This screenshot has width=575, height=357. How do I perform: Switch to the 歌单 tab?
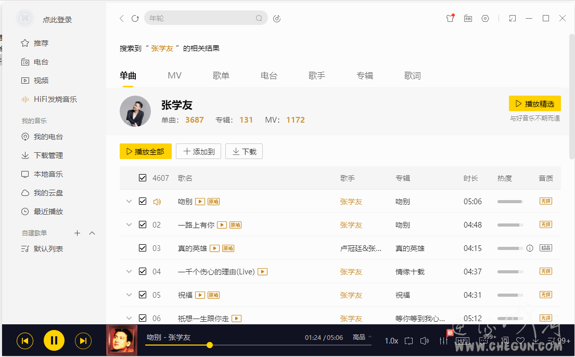click(221, 76)
